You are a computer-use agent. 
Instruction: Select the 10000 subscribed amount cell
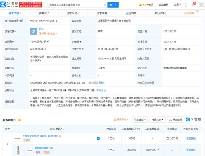click(x=131, y=138)
